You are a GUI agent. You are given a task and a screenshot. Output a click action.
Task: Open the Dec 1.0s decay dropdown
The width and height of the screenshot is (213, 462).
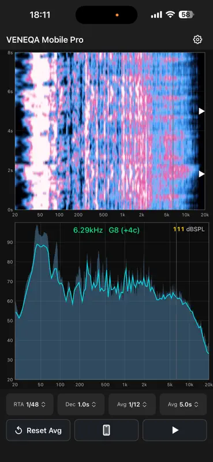tap(81, 404)
